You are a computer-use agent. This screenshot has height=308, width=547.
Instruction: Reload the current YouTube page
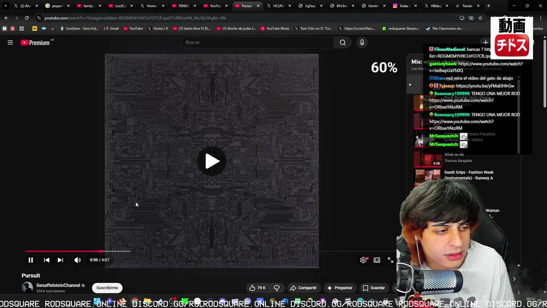[26, 18]
